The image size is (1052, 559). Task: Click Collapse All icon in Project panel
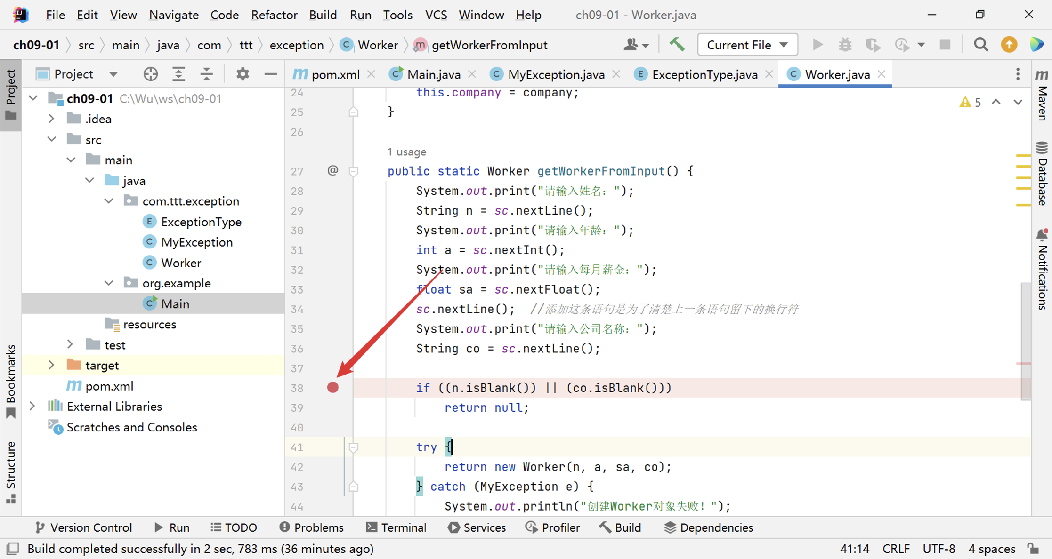(206, 74)
